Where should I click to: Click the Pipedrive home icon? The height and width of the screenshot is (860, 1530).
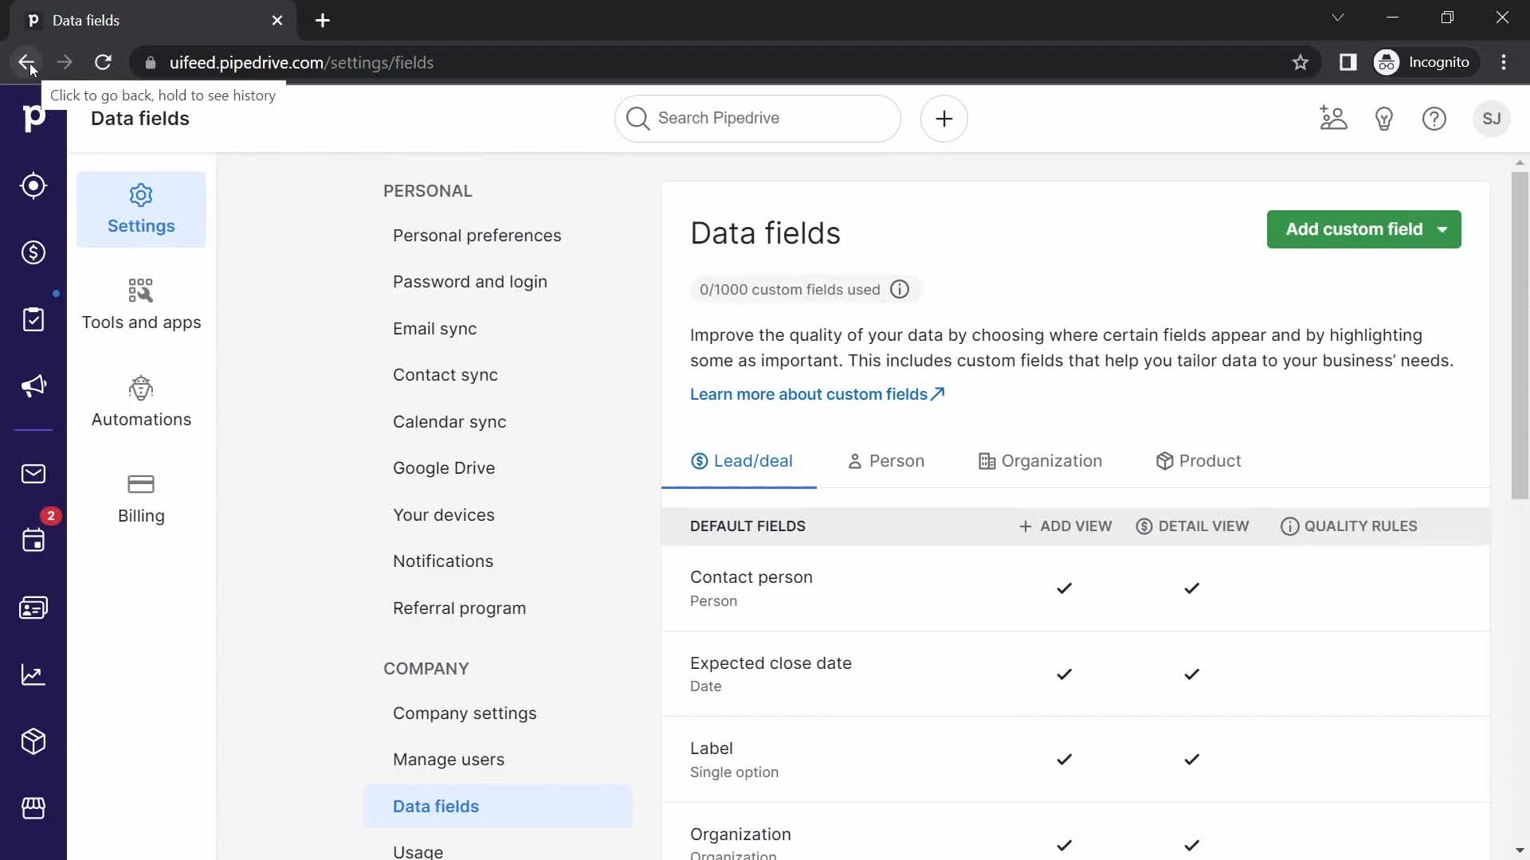(32, 118)
